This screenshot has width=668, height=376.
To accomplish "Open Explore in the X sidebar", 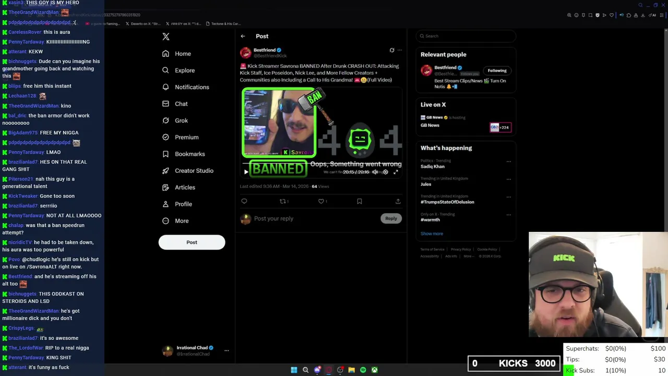I will click(178, 70).
